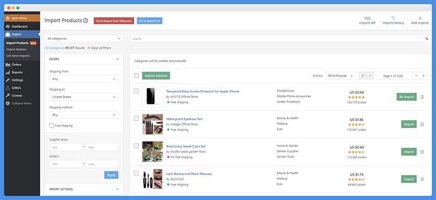Import the Bowl Lotus Seeds product

[409, 151]
